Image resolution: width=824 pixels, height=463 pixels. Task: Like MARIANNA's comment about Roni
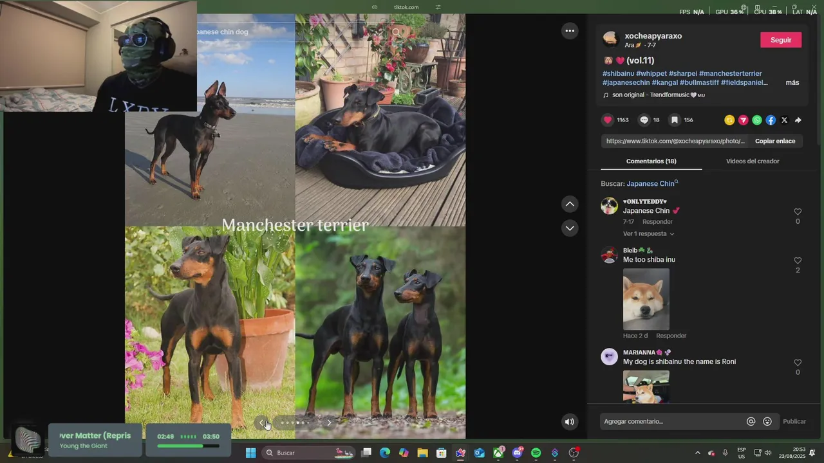tap(798, 363)
